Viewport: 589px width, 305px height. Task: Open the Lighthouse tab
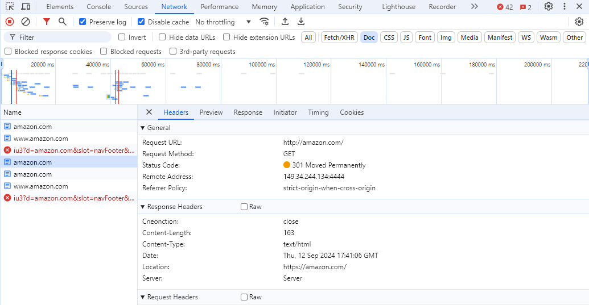pyautogui.click(x=398, y=7)
